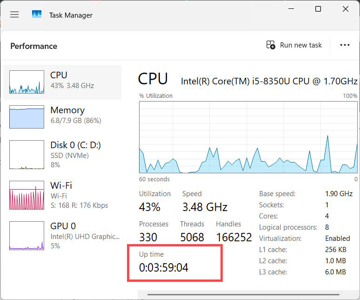Select the Wi-Fi performance entry
360x300 pixels.
click(x=62, y=195)
